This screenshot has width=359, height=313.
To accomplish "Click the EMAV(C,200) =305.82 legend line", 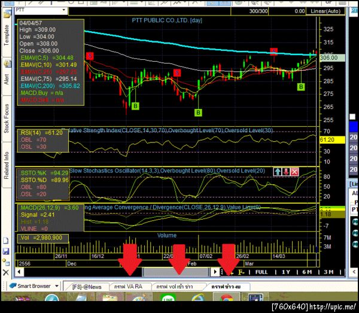I will (x=50, y=86).
